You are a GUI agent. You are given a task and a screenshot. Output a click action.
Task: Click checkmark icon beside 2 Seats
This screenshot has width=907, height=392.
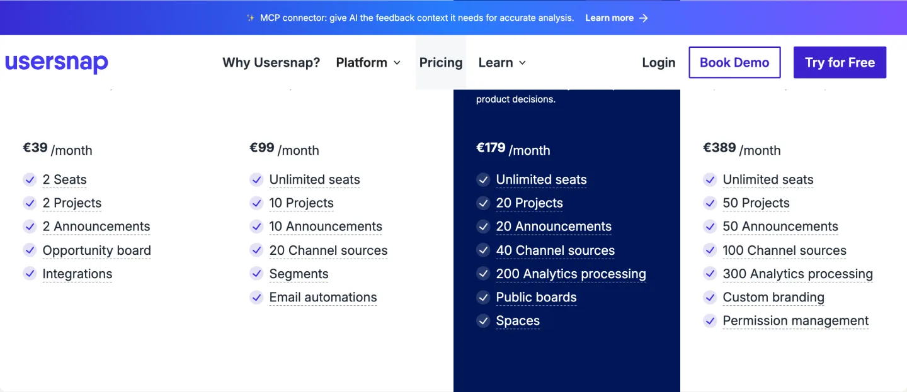tap(30, 180)
